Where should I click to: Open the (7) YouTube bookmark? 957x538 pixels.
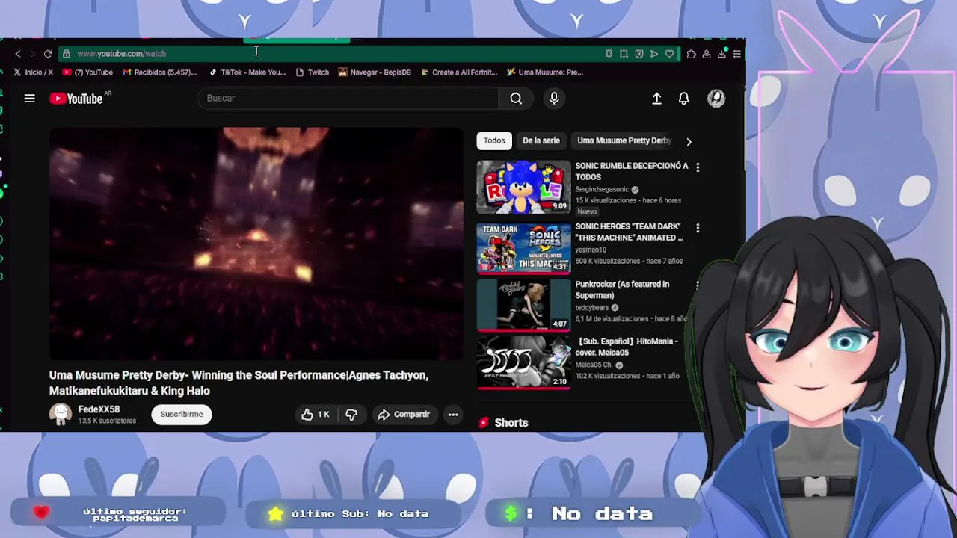tap(87, 72)
